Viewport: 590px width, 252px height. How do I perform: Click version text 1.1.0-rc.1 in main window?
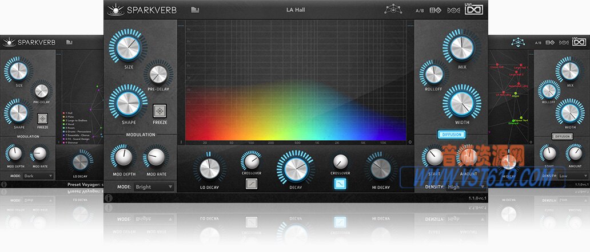[x=476, y=198]
